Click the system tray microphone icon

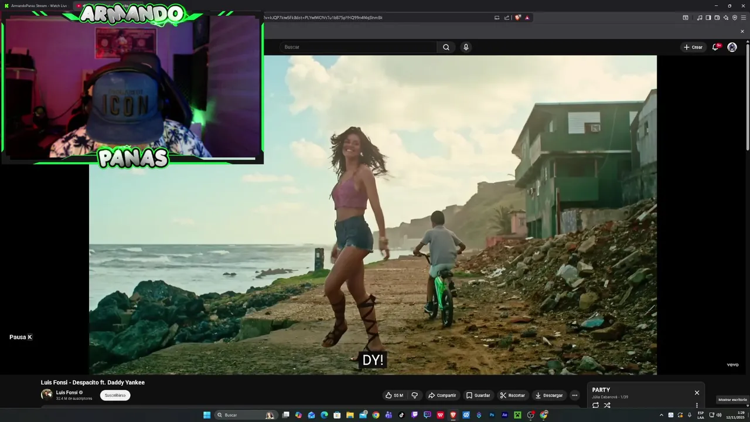[690, 415]
